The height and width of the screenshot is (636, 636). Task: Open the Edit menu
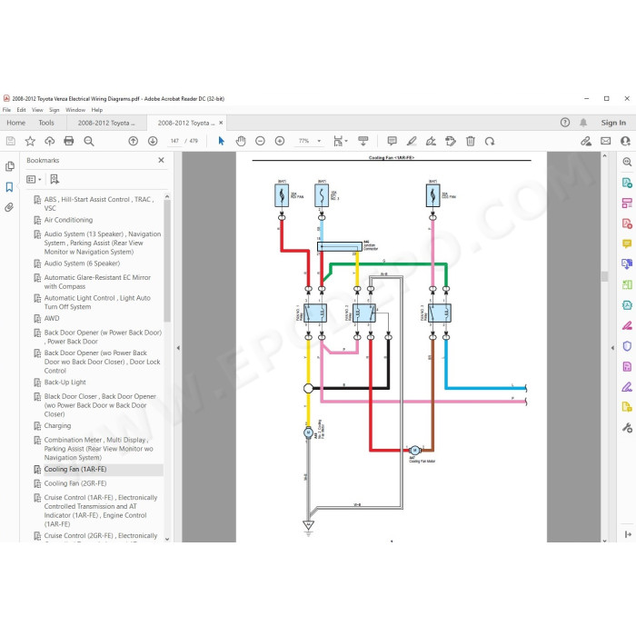[21, 110]
